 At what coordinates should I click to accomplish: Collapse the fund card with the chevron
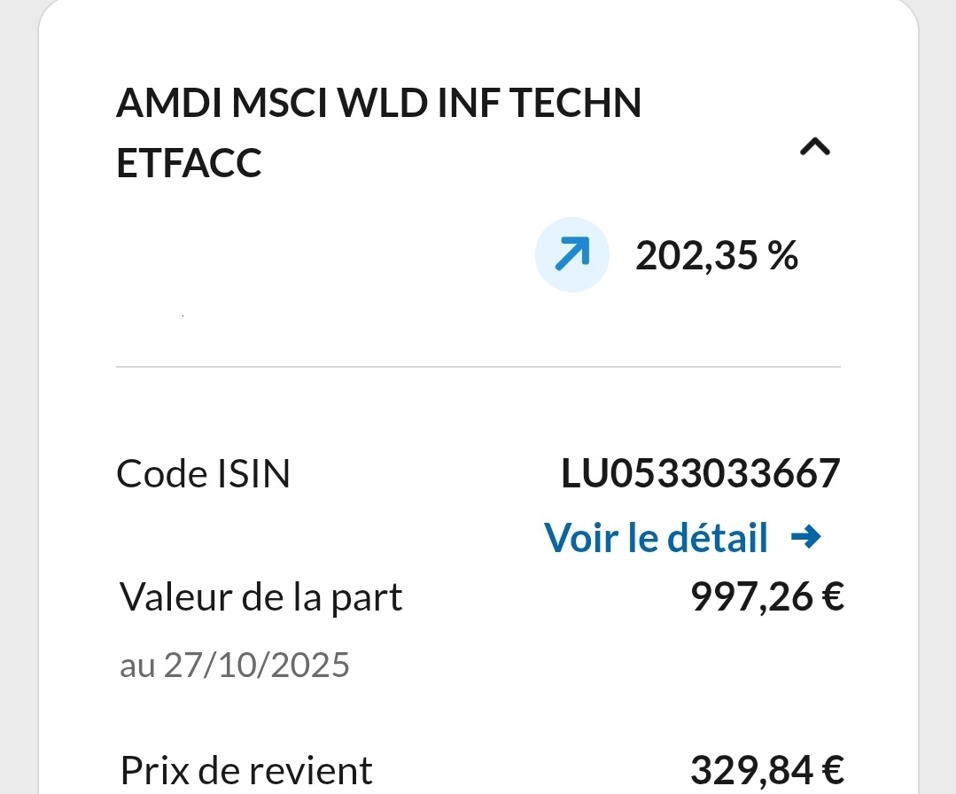click(814, 147)
